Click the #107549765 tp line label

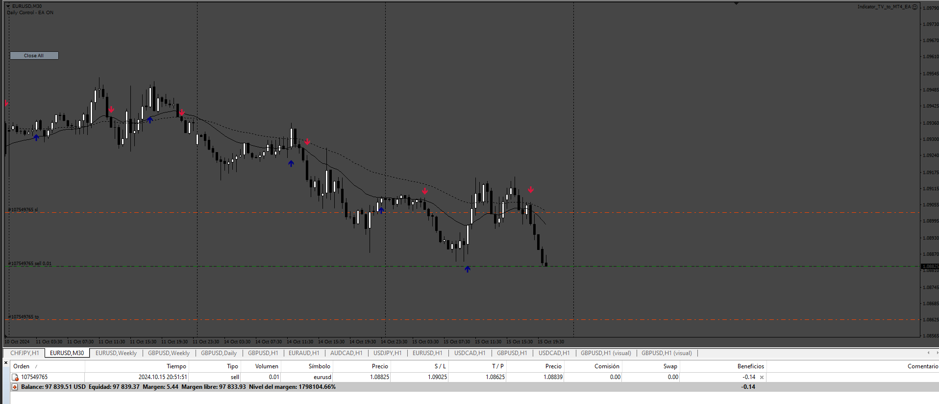click(23, 317)
